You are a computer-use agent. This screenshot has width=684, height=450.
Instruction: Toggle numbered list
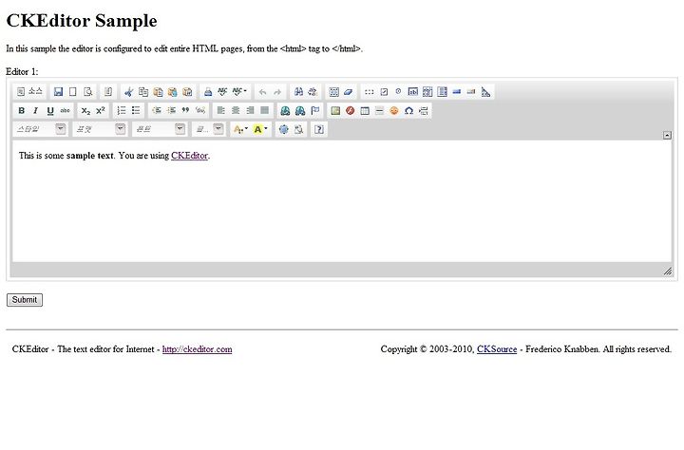point(122,111)
